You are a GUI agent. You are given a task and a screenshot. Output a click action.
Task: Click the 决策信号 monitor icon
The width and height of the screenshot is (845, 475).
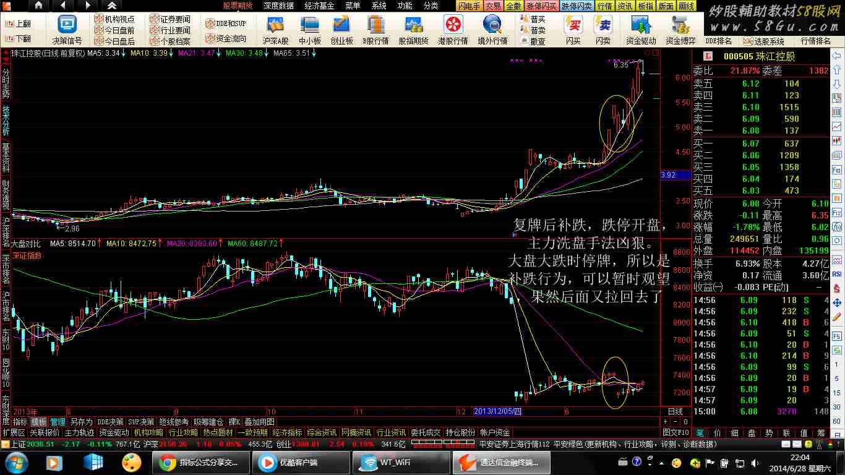click(67, 25)
